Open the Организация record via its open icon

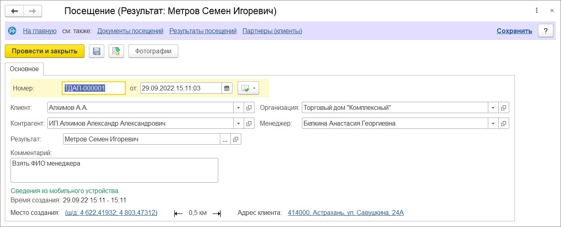pyautogui.click(x=504, y=108)
